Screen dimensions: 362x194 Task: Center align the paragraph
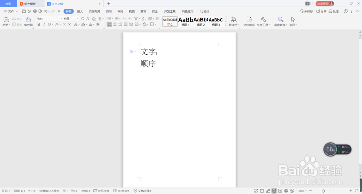point(115,24)
